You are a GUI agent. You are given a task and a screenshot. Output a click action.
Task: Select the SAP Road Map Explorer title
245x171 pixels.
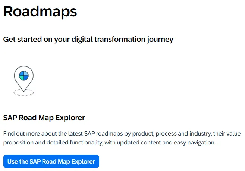click(x=44, y=118)
